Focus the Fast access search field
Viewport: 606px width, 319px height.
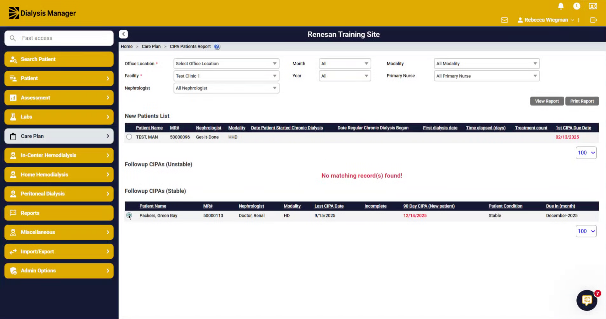59,38
